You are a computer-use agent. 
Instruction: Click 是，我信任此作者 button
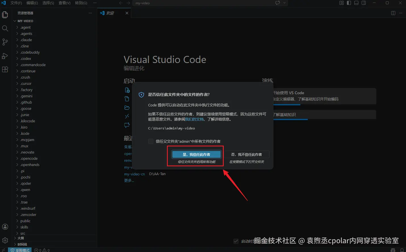point(196,154)
